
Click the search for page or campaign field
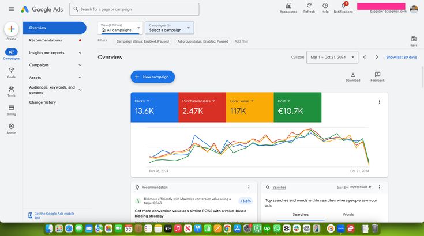tap(134, 9)
